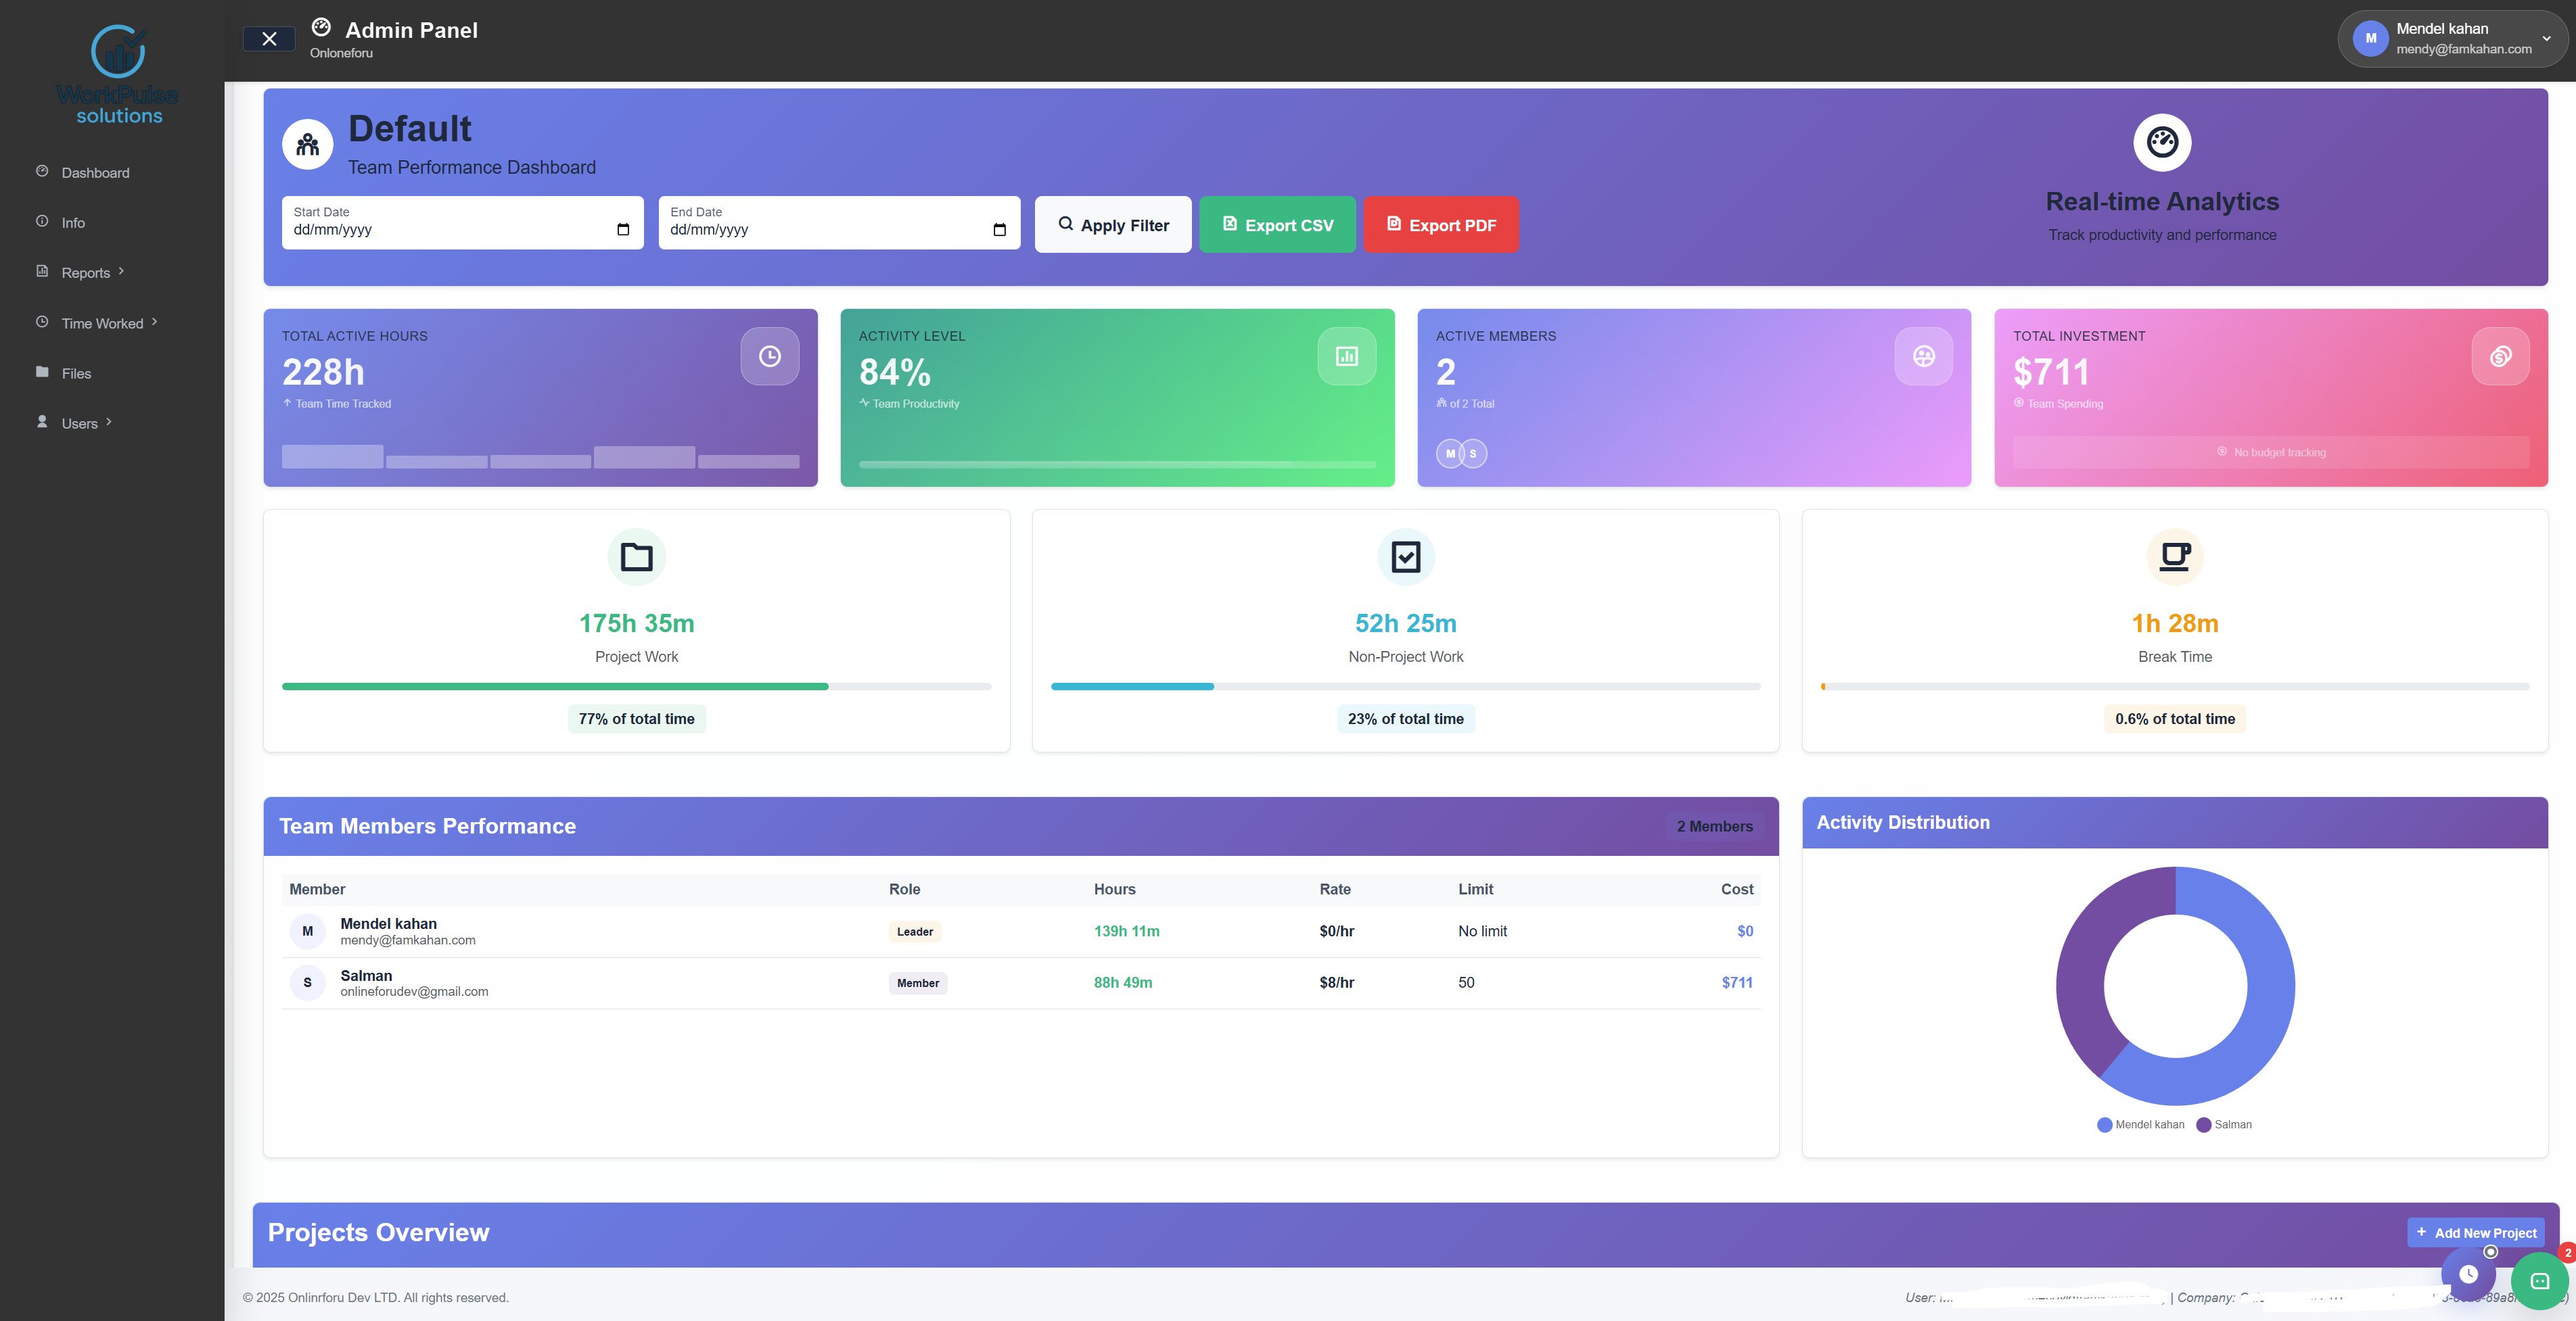
Task: Click the members icon on Active Members card
Action: (x=1923, y=356)
